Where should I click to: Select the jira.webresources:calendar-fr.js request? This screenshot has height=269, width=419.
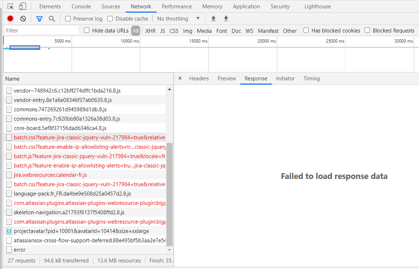coord(50,175)
